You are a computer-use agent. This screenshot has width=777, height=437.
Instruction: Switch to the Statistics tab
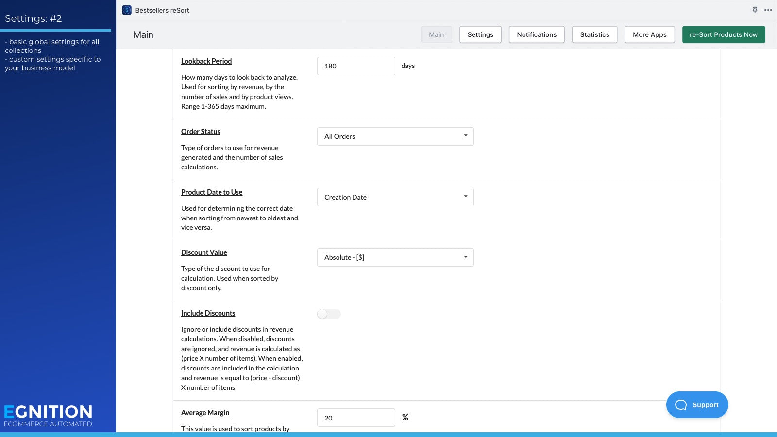pyautogui.click(x=594, y=34)
